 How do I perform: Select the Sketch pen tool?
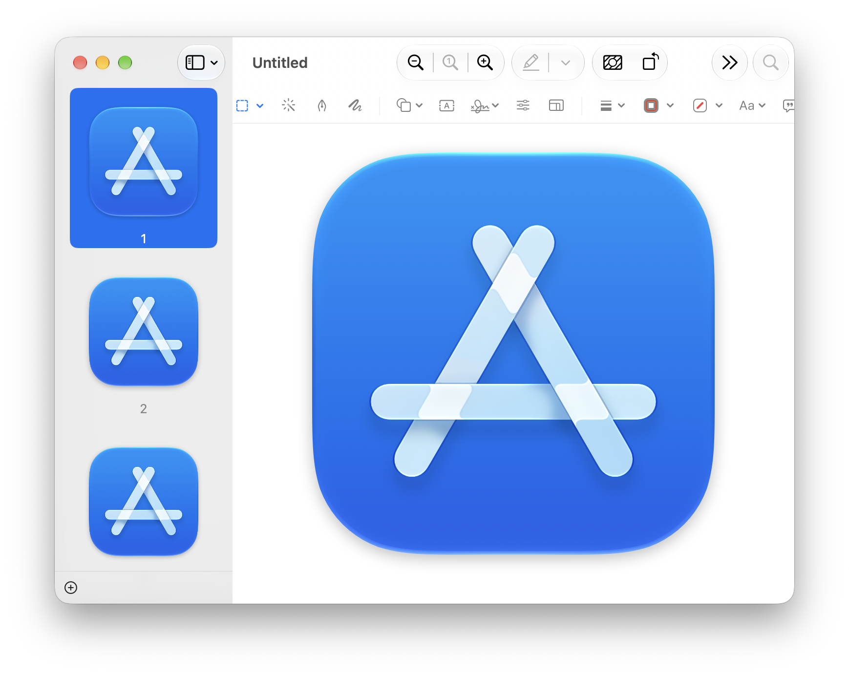pyautogui.click(x=322, y=106)
